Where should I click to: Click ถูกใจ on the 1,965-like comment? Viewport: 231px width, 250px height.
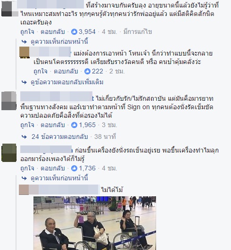(x=27, y=125)
